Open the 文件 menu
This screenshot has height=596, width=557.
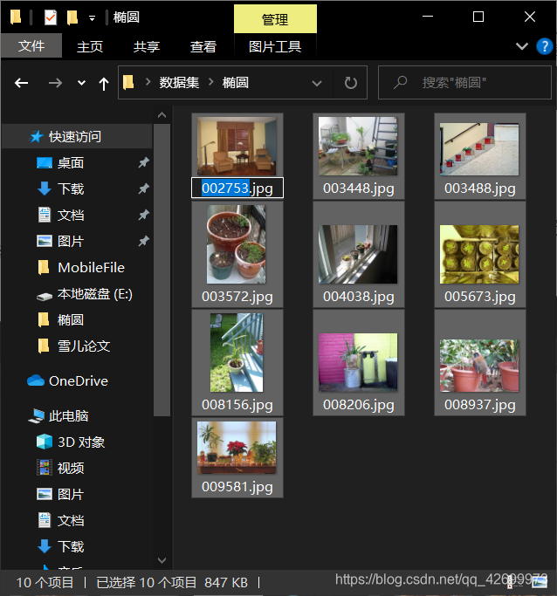(31, 46)
